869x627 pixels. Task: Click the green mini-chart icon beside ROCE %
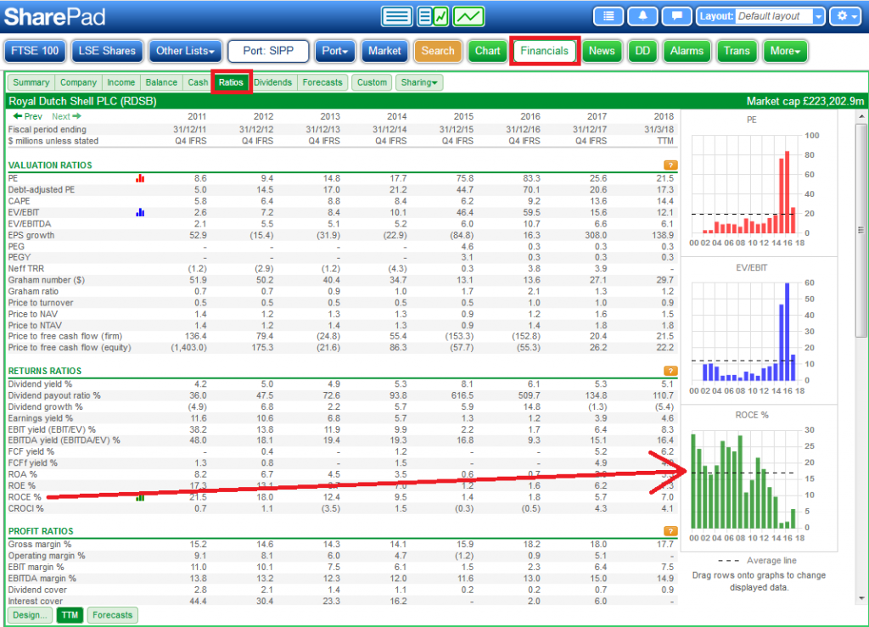pos(140,498)
